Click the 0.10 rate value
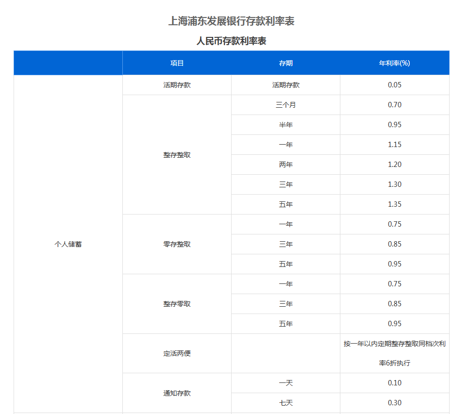 (x=394, y=383)
